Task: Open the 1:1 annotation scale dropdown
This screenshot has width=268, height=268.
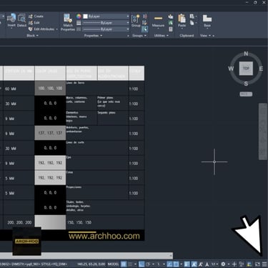Action: pos(215,264)
